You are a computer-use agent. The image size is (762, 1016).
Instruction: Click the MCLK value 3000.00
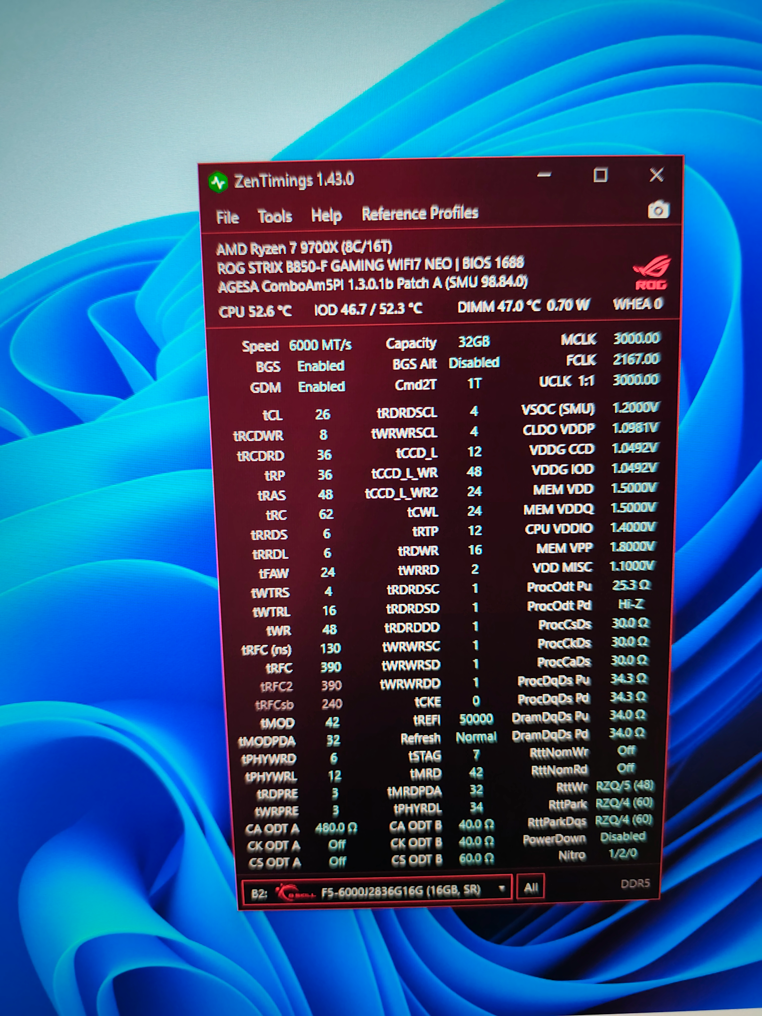636,338
